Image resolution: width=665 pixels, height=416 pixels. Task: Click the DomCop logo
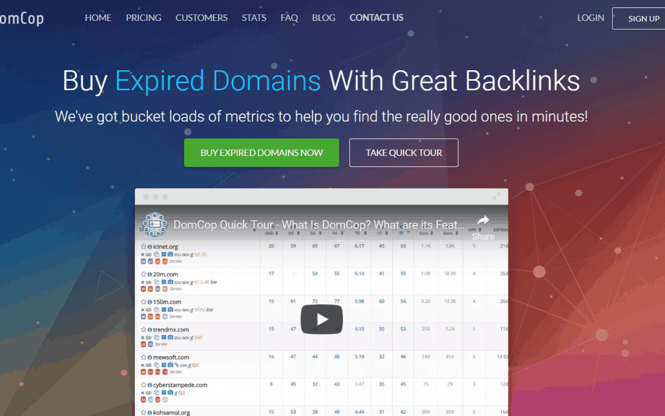point(22,18)
